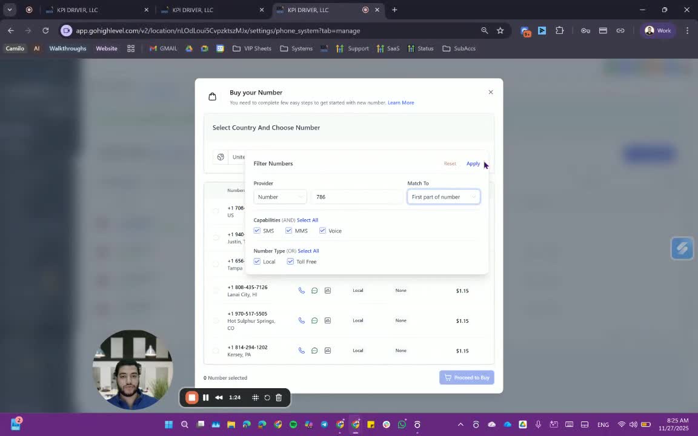
Task: Click the blue floating widget on right edge
Action: tap(682, 248)
